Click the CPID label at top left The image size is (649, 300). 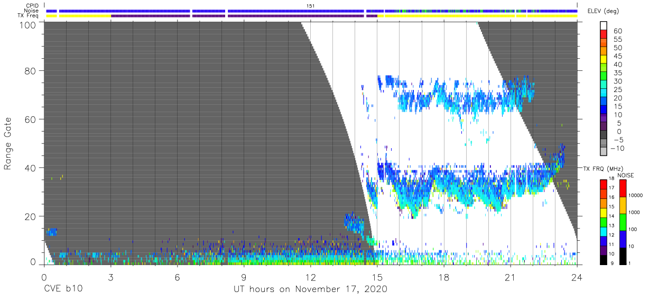[32, 6]
